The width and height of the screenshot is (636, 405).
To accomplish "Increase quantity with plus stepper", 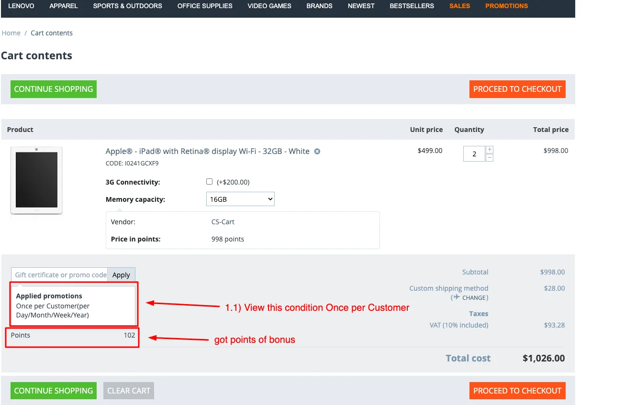I will point(489,150).
